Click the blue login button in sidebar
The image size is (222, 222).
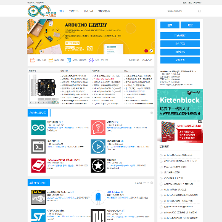tap(170, 25)
